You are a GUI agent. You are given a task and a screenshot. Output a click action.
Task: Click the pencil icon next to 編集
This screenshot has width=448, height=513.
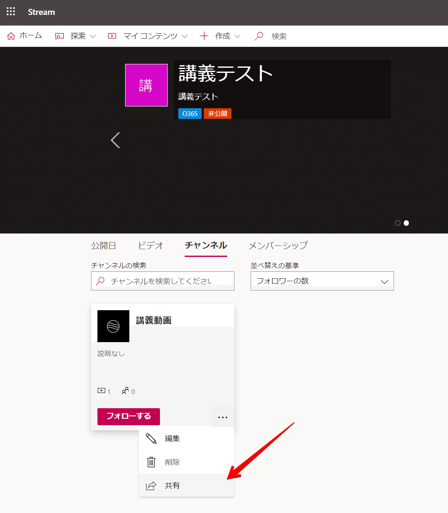151,438
